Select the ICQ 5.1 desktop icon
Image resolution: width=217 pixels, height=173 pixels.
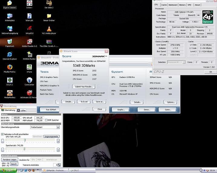pyautogui.click(x=10, y=81)
